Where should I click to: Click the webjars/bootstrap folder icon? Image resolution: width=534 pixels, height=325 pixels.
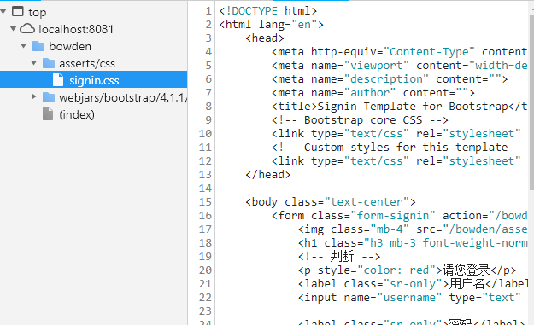49,97
